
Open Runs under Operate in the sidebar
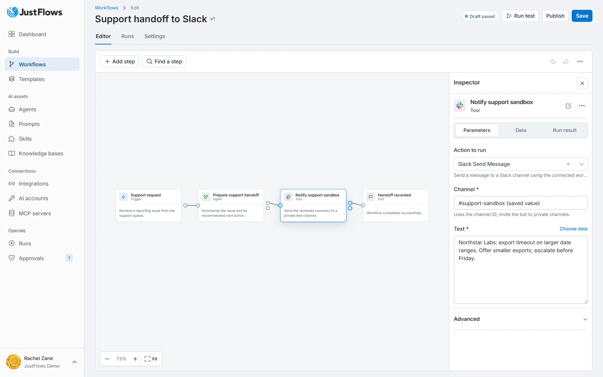(42, 244)
